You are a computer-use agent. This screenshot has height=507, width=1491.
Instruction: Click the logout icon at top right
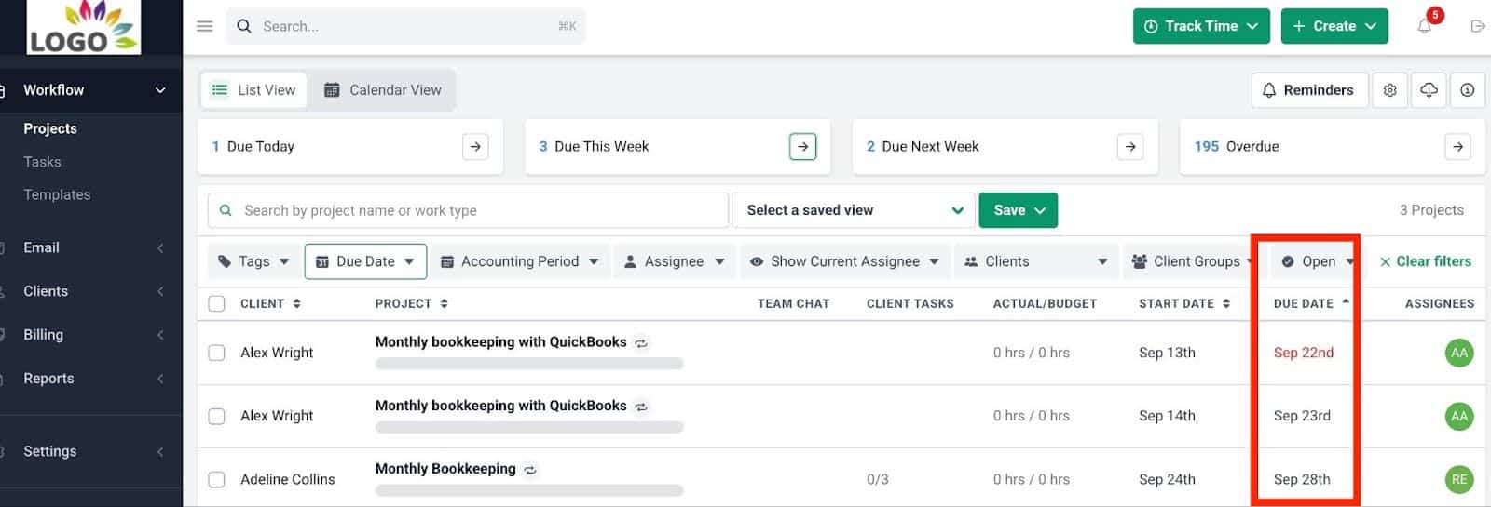1477,26
